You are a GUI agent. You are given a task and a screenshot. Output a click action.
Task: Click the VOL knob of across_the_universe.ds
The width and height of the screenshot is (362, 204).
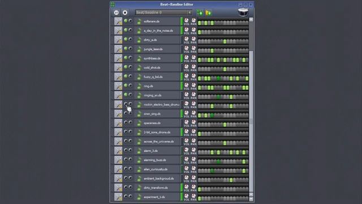[x=186, y=141]
